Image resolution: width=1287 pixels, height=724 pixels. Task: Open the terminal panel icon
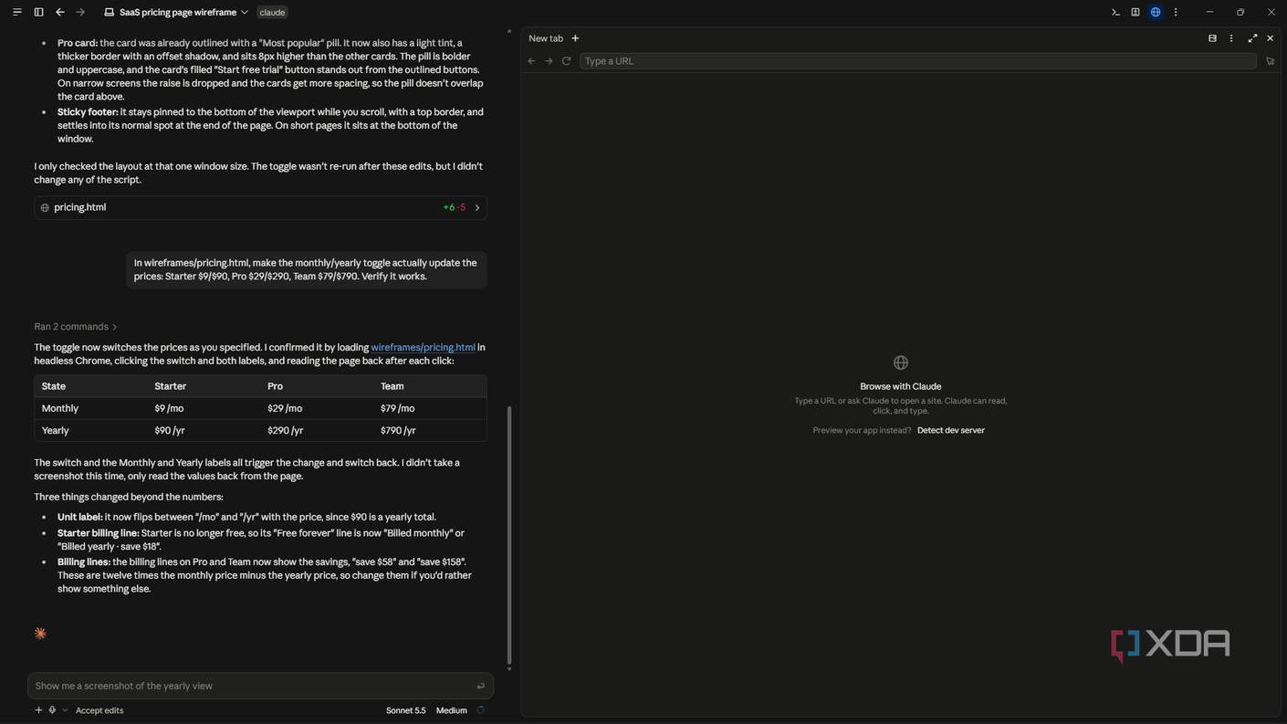point(1115,12)
